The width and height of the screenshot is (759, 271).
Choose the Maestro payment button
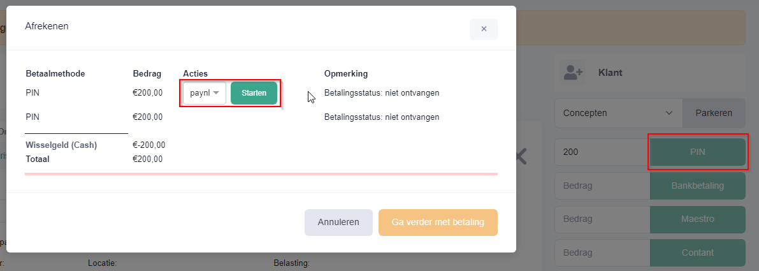coord(698,219)
